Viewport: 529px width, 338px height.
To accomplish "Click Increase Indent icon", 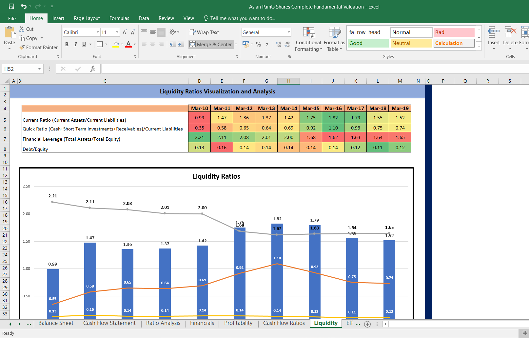I will 181,44.
